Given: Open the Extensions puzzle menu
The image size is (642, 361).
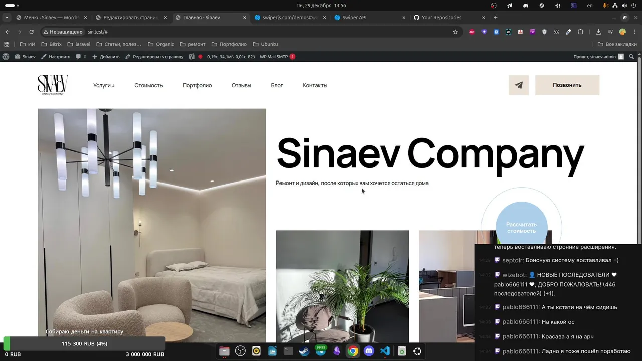Looking at the screenshot, I should click(580, 32).
